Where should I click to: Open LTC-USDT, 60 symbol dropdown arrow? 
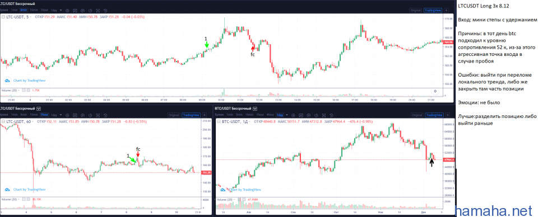(x=33, y=121)
